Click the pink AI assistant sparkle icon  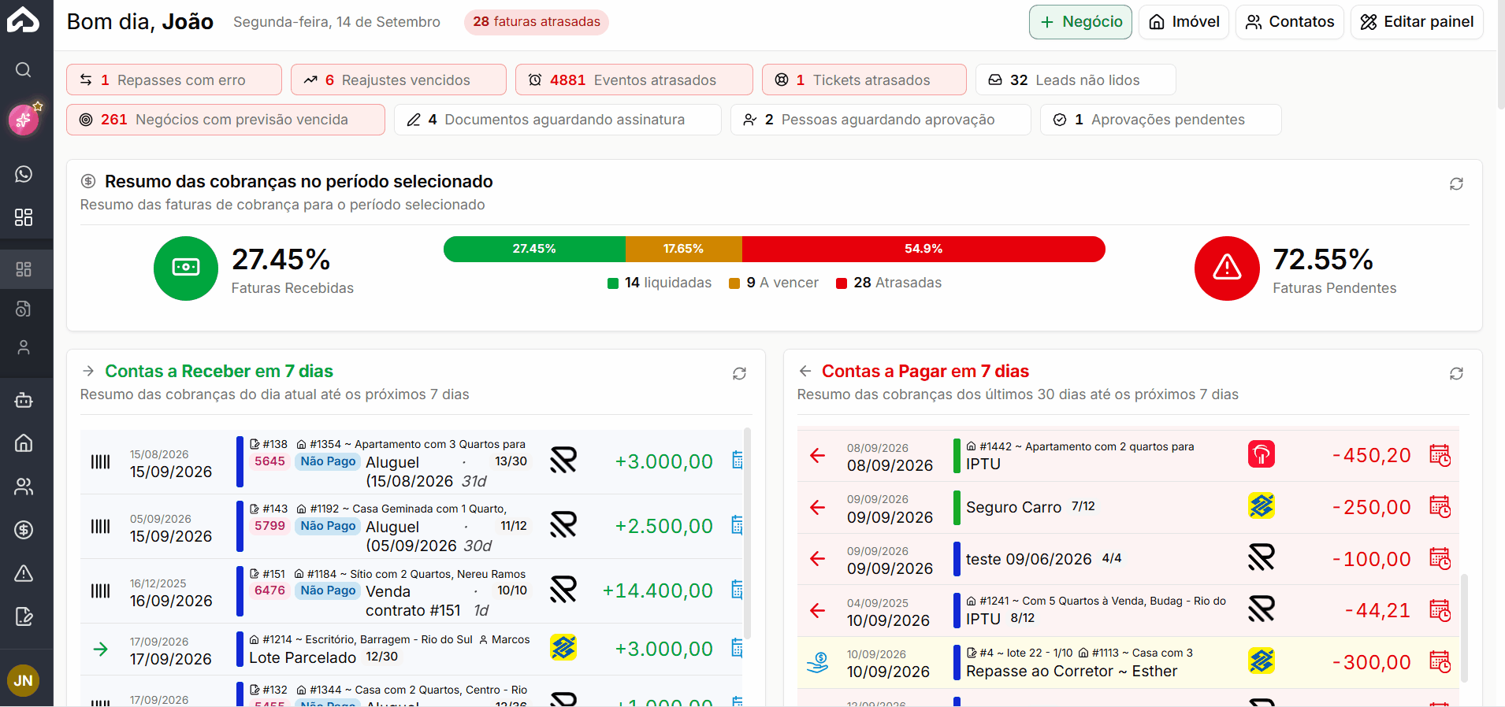pos(24,120)
